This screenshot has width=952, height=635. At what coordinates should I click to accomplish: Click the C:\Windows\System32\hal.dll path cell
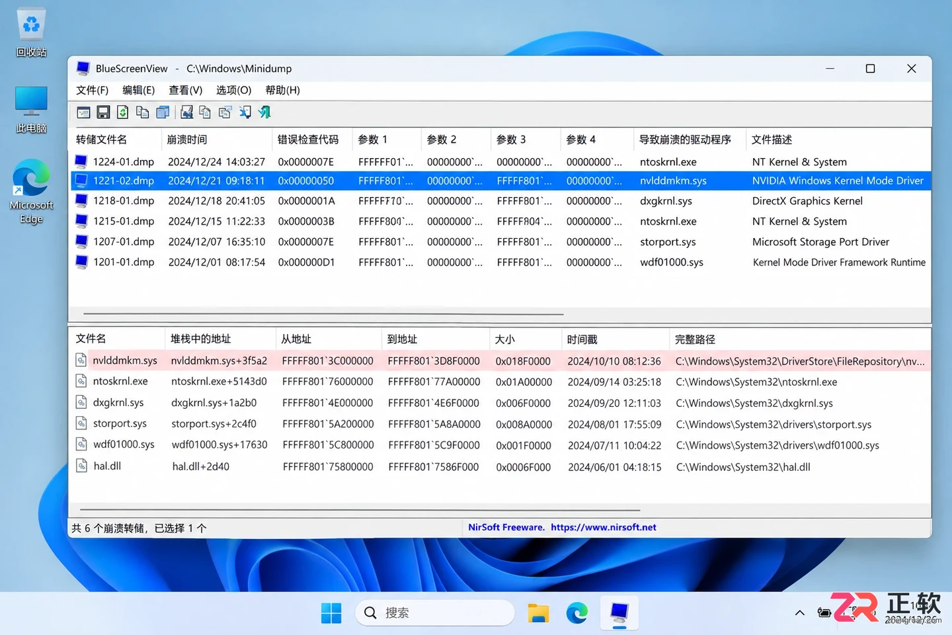click(743, 467)
